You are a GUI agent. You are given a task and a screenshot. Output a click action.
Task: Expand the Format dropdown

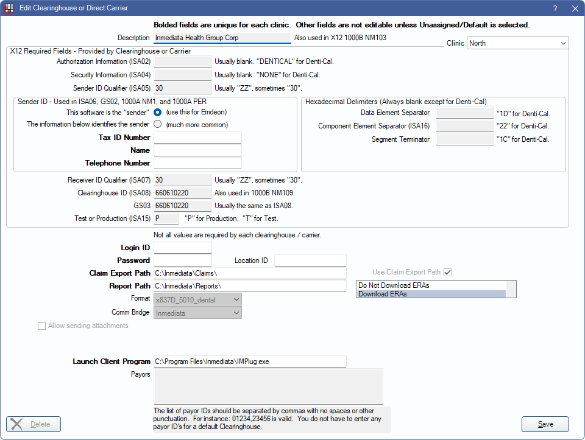tap(198, 299)
